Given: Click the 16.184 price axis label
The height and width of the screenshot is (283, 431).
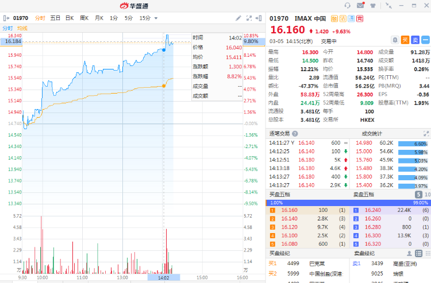Looking at the screenshot, I should (x=11, y=41).
